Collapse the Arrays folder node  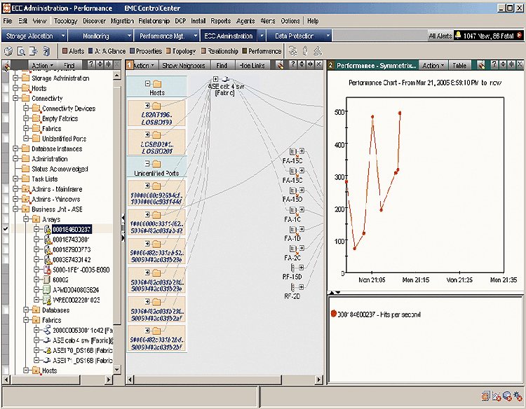tap(26, 219)
